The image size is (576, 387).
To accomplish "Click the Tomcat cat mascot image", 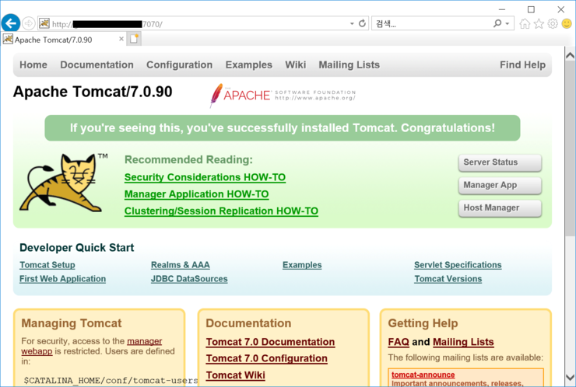I will [x=62, y=183].
